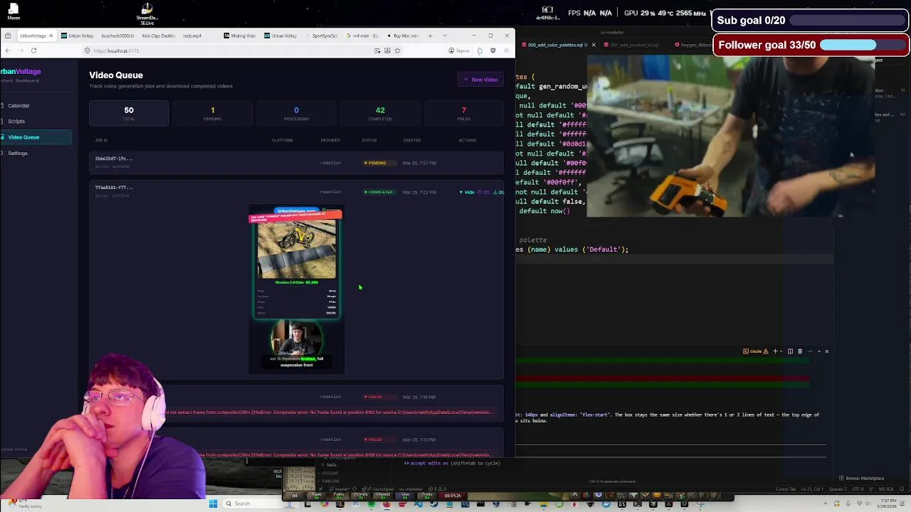Viewport: 911px width, 512px height.
Task: Close the UrbanVoltage active browser tab
Action: click(51, 36)
